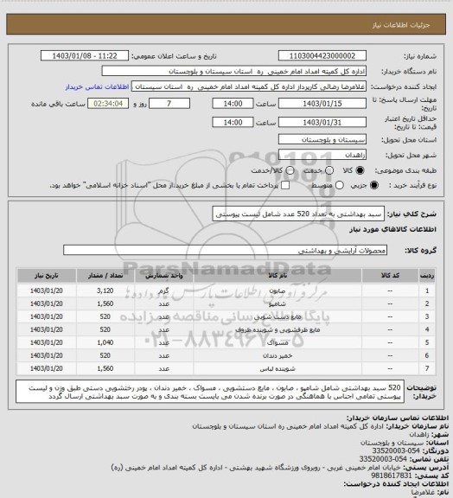Image resolution: width=453 pixels, height=498 pixels.
Task: Toggle the اسناد خزانه اسلامی payment checkbox
Action: [285, 185]
